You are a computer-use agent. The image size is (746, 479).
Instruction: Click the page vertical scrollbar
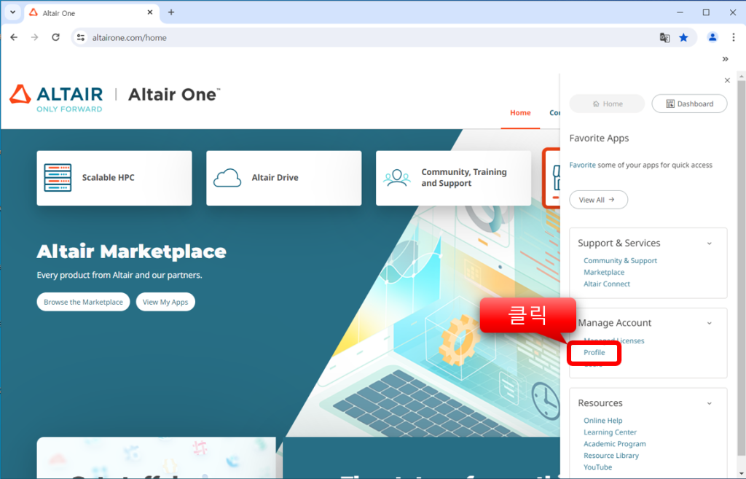pyautogui.click(x=741, y=267)
